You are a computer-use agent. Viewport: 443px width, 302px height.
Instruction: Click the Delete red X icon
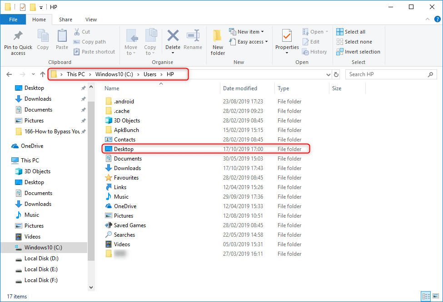coord(173,36)
